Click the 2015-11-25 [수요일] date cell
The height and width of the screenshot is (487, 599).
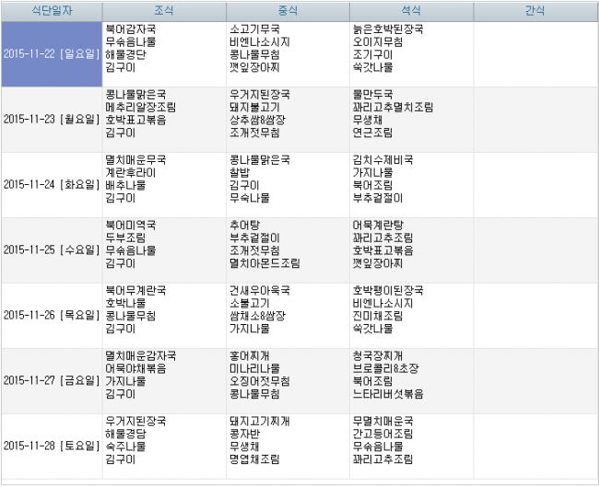point(52,249)
